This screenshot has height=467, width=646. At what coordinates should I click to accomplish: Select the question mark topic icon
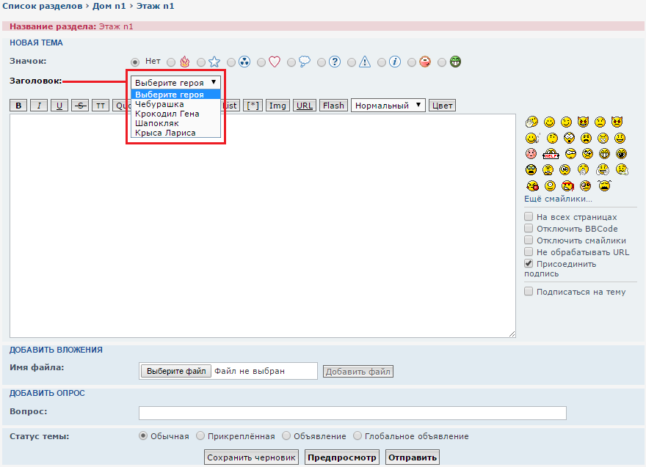point(322,62)
